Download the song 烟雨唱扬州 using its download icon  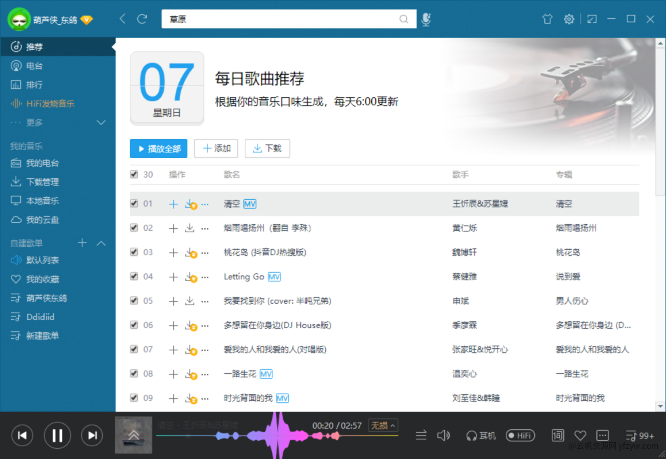coord(190,228)
